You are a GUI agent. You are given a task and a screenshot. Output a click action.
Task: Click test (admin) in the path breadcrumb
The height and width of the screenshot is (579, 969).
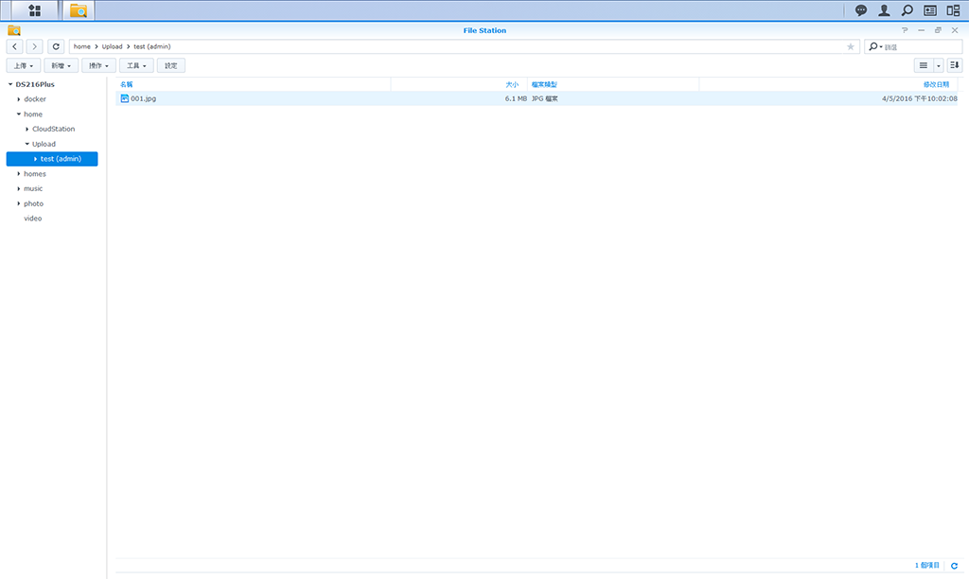coord(152,46)
